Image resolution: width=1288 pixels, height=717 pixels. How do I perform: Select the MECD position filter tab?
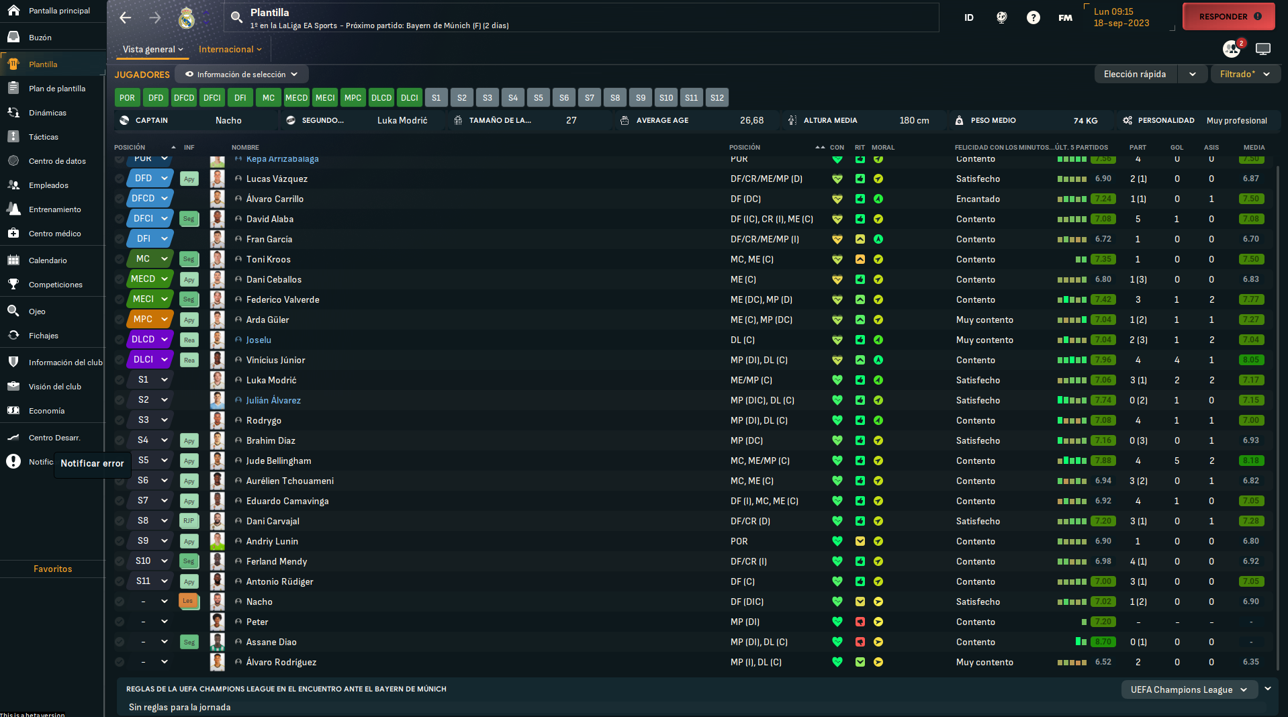tap(296, 98)
